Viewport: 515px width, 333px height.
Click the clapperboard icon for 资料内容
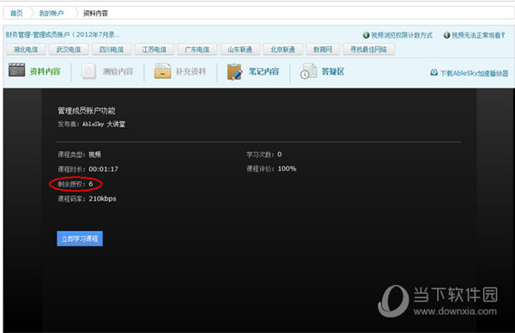[x=17, y=70]
